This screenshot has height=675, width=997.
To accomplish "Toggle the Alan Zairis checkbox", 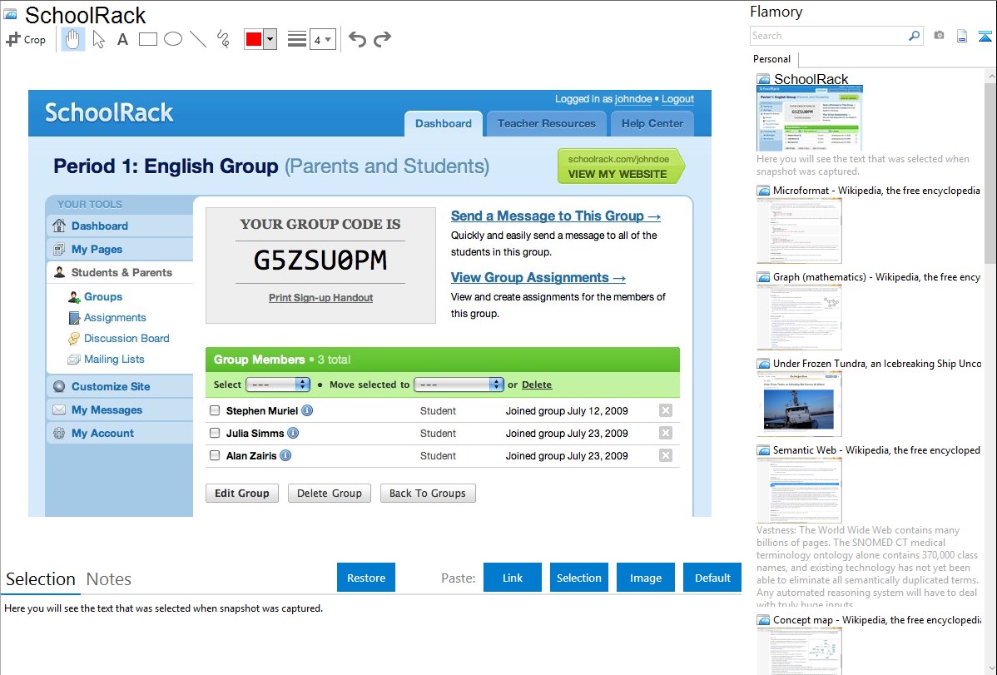I will [x=215, y=455].
